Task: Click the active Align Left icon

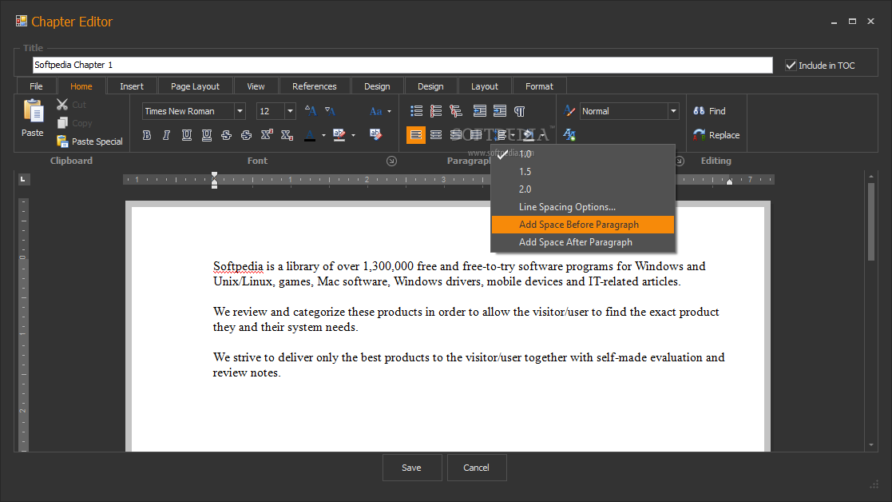Action: tap(416, 135)
